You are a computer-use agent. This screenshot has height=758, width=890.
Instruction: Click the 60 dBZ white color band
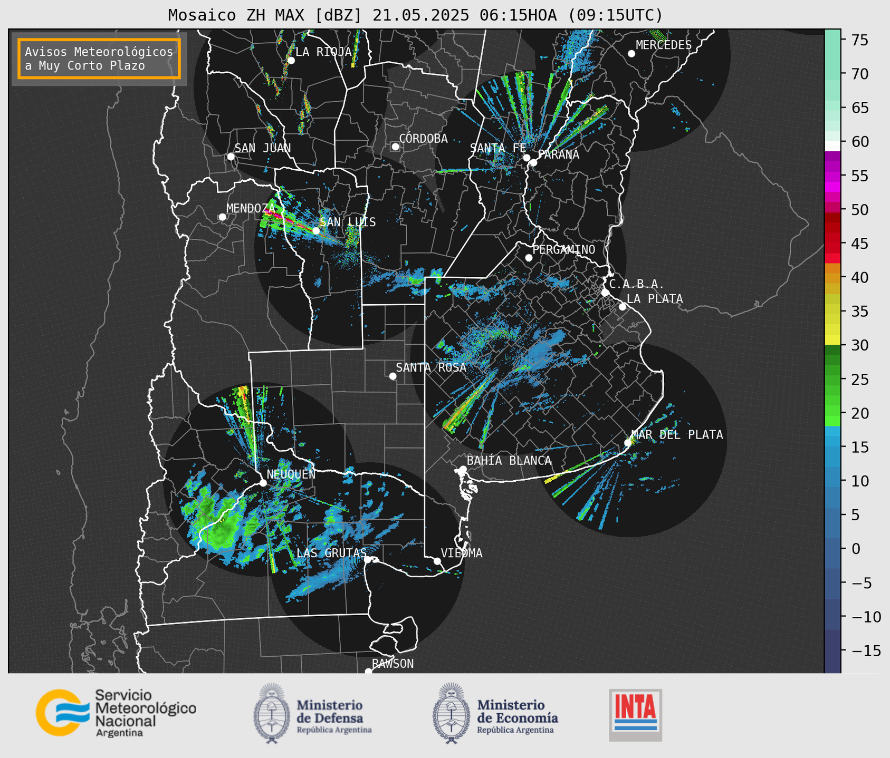(832, 146)
